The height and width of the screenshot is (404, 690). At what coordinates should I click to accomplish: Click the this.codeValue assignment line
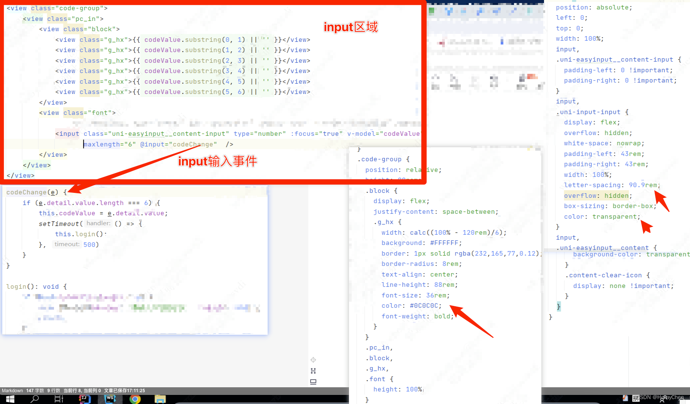pyautogui.click(x=103, y=213)
